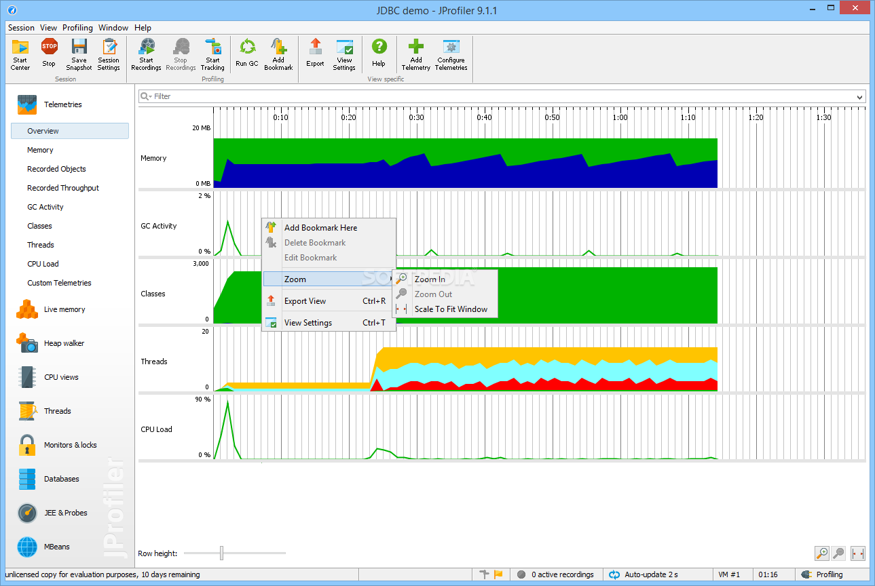Open the Session menu

point(21,28)
